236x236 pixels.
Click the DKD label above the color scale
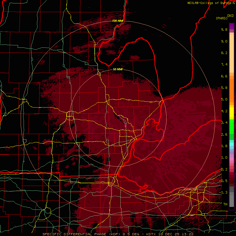pos(230,16)
